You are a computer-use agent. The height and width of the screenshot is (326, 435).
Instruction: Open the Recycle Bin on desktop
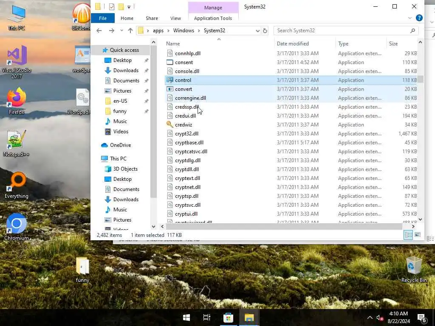coord(414,269)
